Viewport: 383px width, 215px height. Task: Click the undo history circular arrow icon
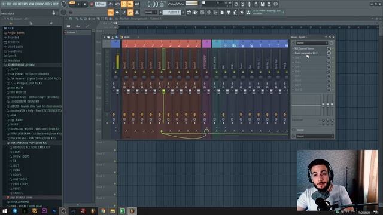click(x=236, y=4)
